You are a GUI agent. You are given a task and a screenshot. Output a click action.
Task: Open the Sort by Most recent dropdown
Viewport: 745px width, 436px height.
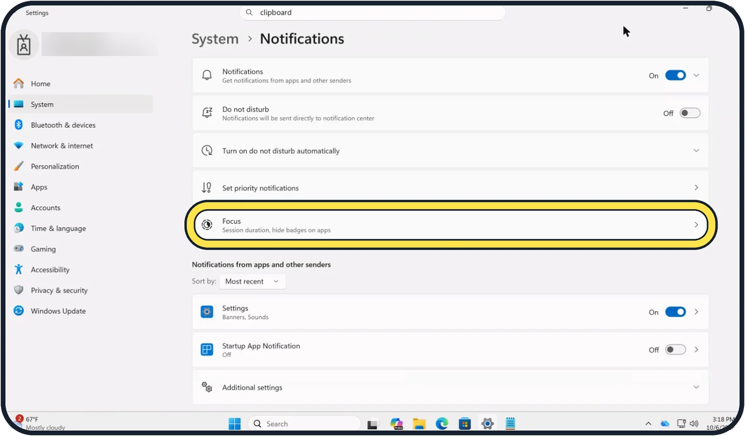pyautogui.click(x=252, y=281)
